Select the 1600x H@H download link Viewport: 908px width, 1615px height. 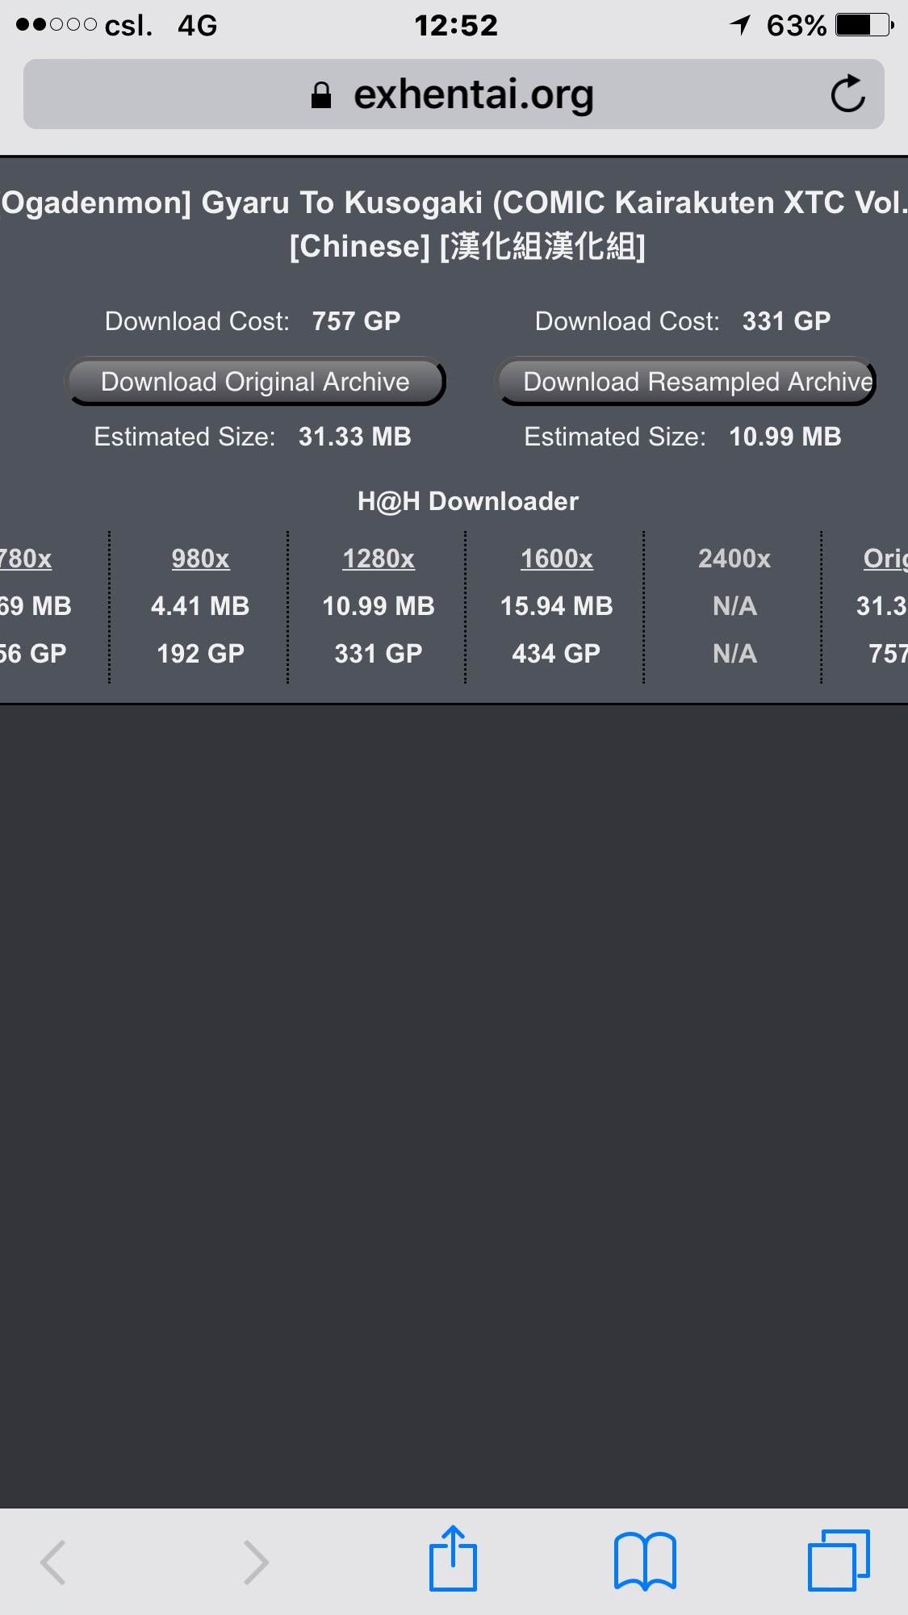click(x=557, y=559)
